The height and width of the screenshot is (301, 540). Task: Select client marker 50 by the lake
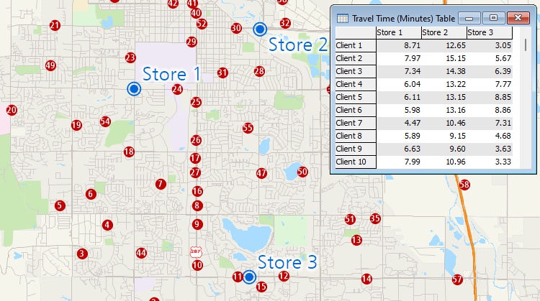(x=302, y=172)
